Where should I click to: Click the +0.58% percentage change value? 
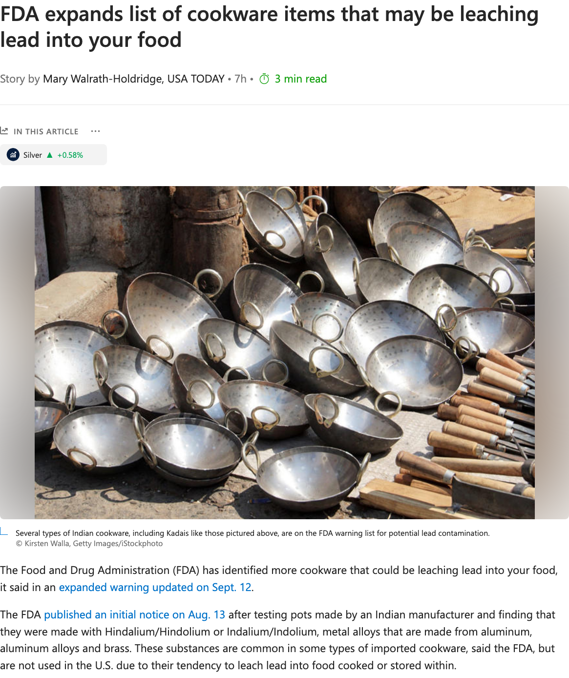[70, 155]
